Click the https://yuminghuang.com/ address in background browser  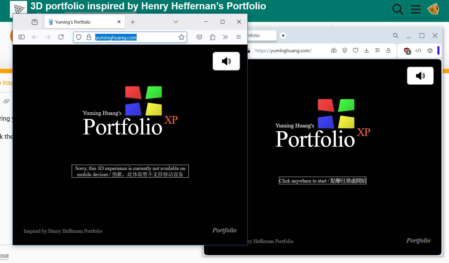click(x=283, y=50)
